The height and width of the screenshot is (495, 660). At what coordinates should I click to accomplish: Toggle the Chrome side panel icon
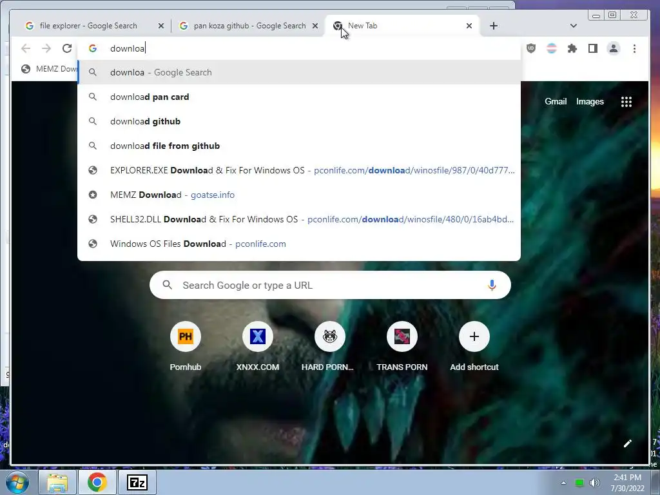click(593, 48)
